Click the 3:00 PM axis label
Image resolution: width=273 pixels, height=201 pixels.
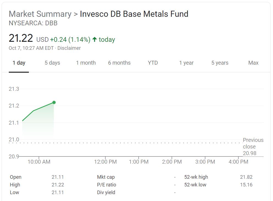point(205,162)
